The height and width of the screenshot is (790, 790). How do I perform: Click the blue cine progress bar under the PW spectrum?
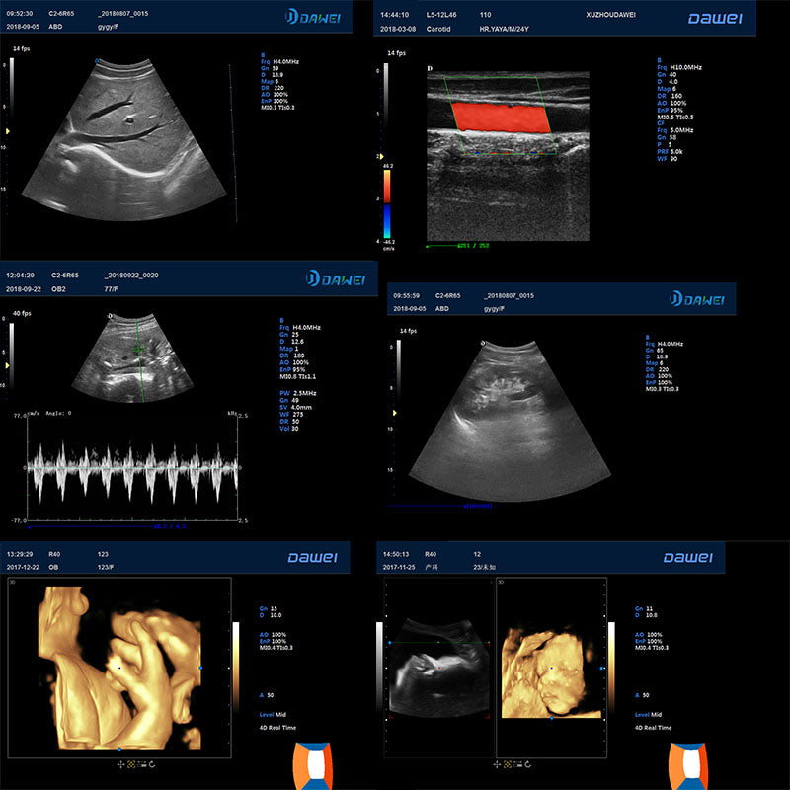[x=107, y=526]
